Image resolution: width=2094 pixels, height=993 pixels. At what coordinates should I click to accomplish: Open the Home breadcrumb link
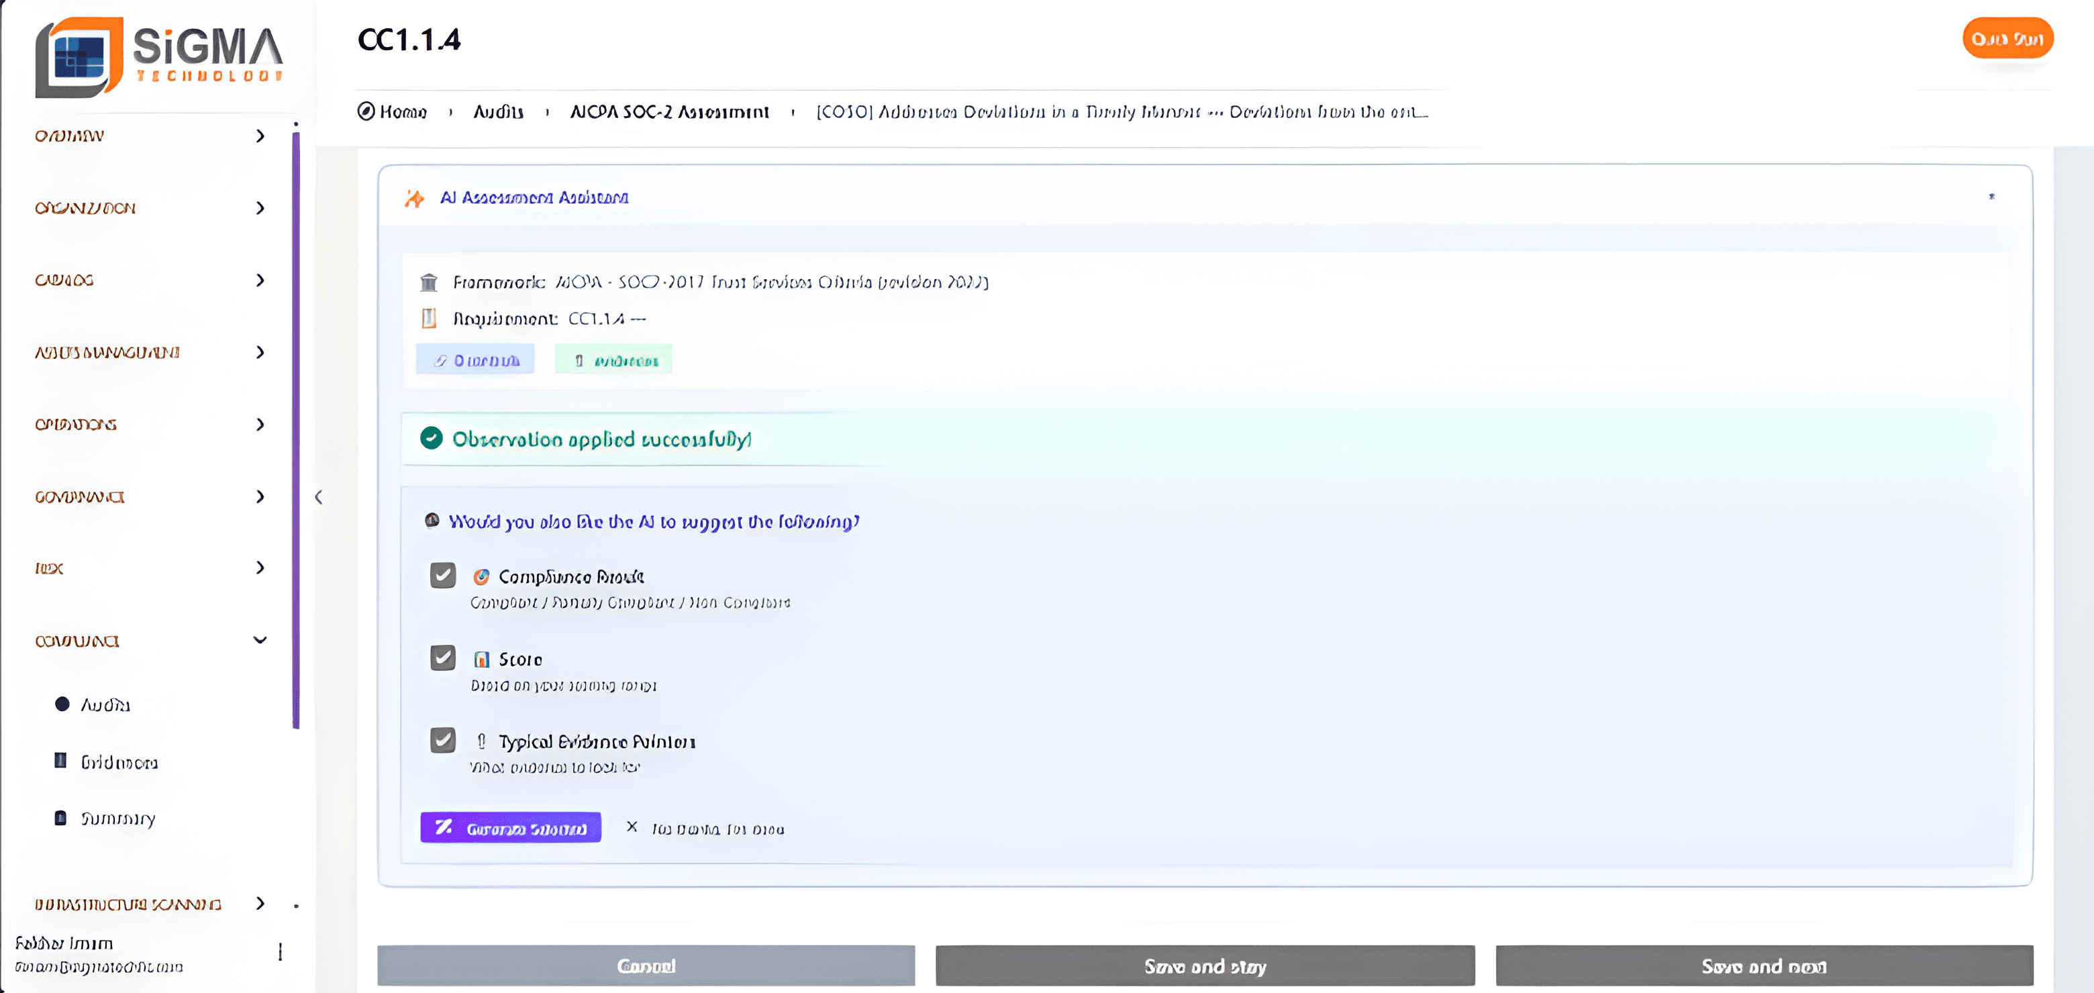point(403,111)
